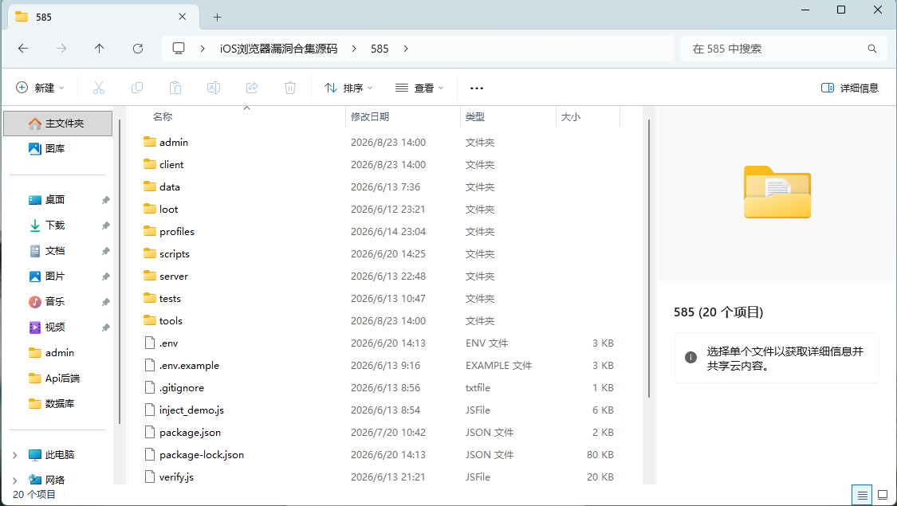This screenshot has width=897, height=506.
Task: Expand chevron after 585 in address bar
Action: [406, 49]
